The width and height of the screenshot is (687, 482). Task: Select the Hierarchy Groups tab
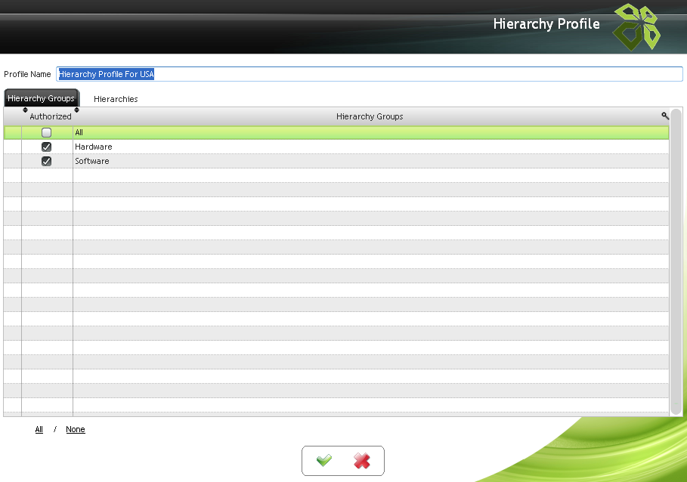click(x=41, y=98)
